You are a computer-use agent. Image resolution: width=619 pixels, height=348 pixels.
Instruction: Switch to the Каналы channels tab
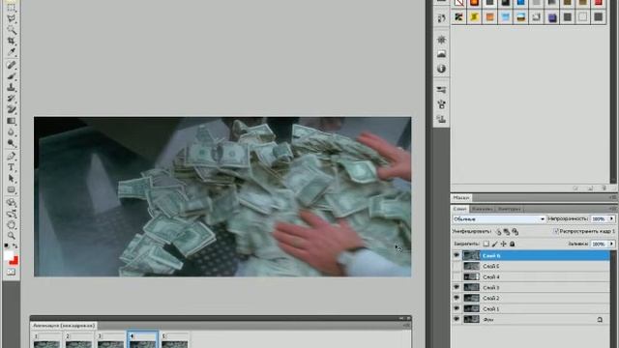483,209
